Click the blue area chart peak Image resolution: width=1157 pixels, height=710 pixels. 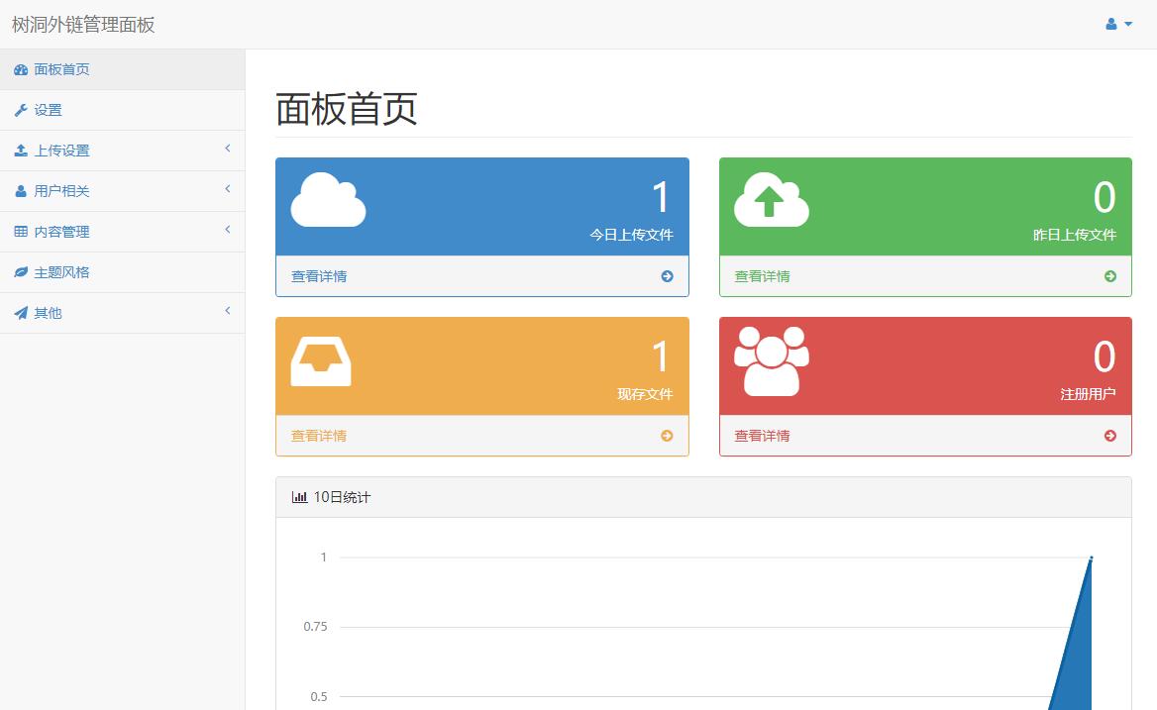pos(1092,558)
